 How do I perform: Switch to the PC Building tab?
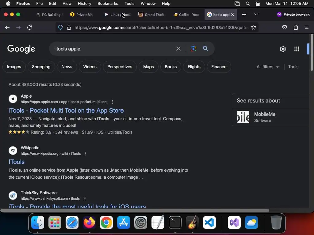(x=50, y=15)
